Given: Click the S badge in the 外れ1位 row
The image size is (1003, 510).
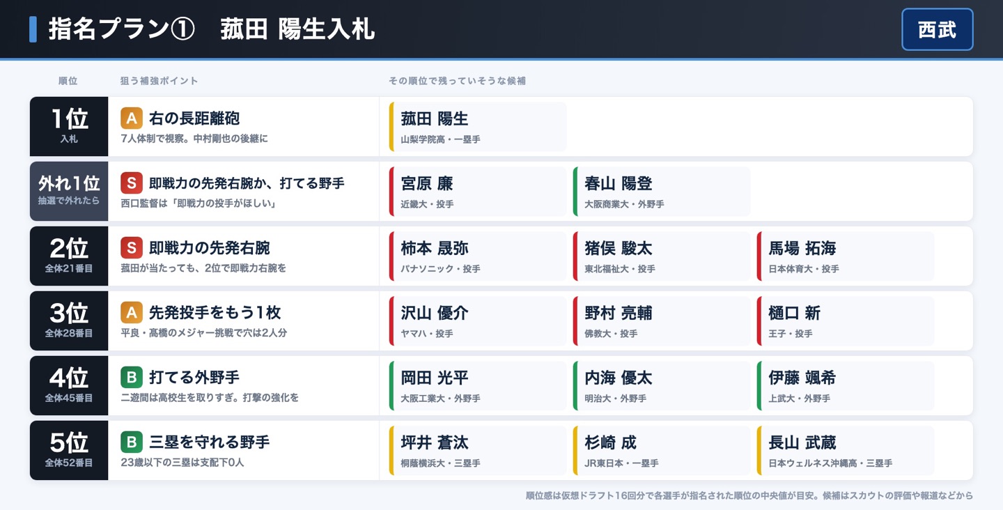Looking at the screenshot, I should 132,183.
